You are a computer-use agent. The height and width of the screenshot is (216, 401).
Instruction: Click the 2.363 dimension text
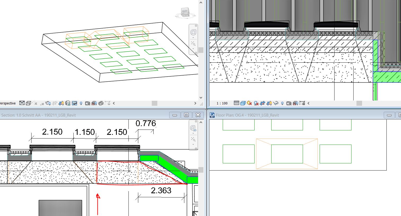(x=161, y=190)
